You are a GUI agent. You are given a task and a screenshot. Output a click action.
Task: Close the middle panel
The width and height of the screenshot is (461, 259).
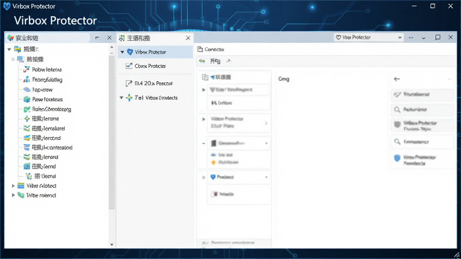point(188,38)
